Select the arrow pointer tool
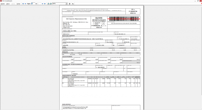The height and width of the screenshot is (110, 202). pos(73,4)
